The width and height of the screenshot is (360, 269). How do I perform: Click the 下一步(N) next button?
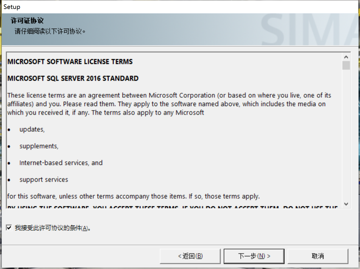click(254, 256)
